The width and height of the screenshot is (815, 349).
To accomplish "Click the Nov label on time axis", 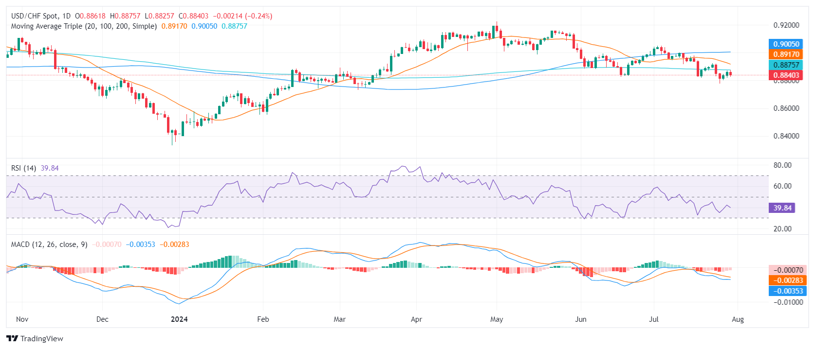I will click(22, 319).
